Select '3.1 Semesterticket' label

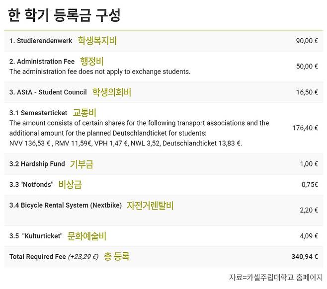point(38,113)
